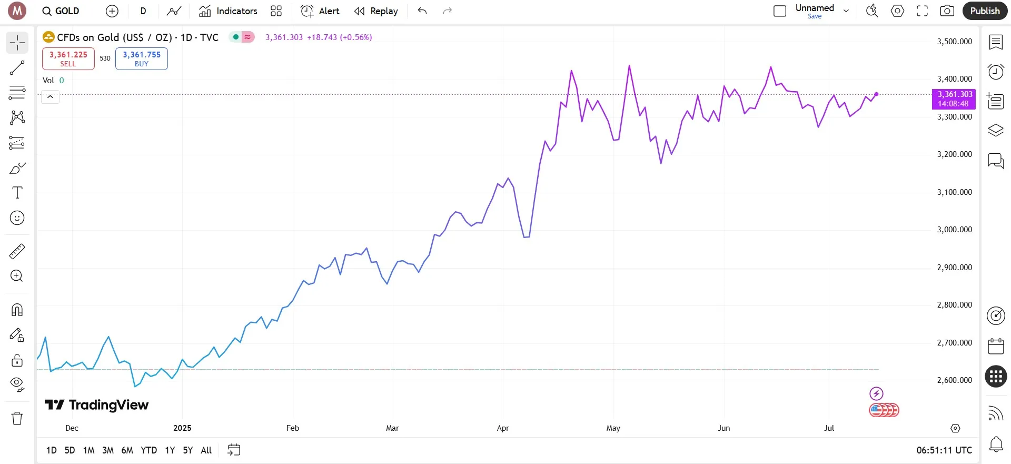The width and height of the screenshot is (1011, 464).
Task: Open the economic calendar panel
Action: [x=996, y=346]
